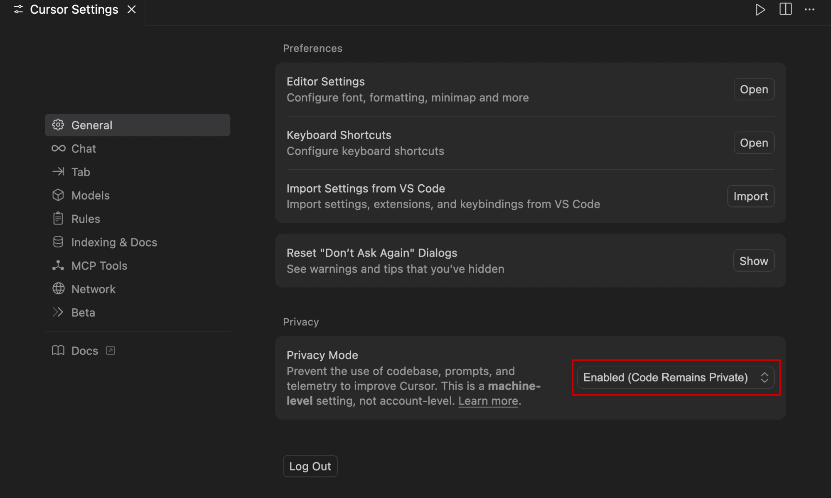Click the Reset "Don't Ask Again" Dialogs title
Viewport: 831px width, 498px height.
point(372,253)
